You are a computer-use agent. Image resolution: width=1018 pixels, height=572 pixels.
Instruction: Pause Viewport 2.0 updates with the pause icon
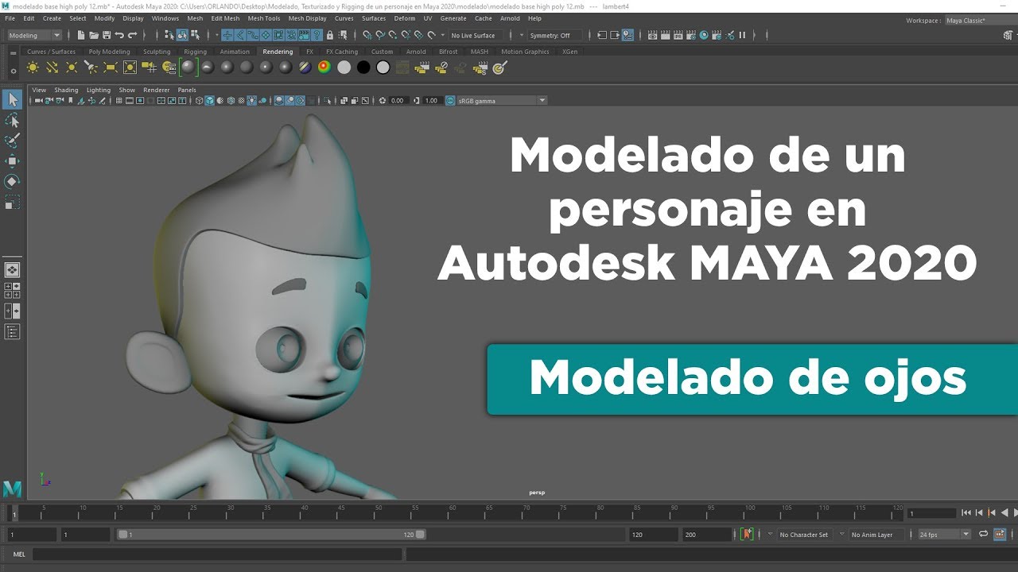click(743, 35)
